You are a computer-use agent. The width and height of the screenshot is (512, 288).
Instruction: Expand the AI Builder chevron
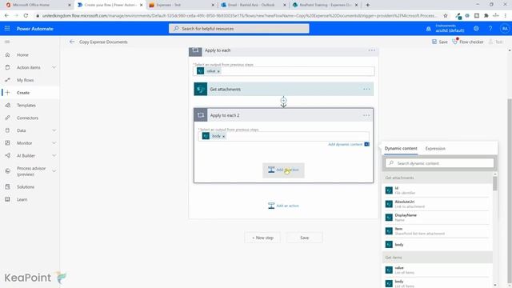(x=54, y=155)
